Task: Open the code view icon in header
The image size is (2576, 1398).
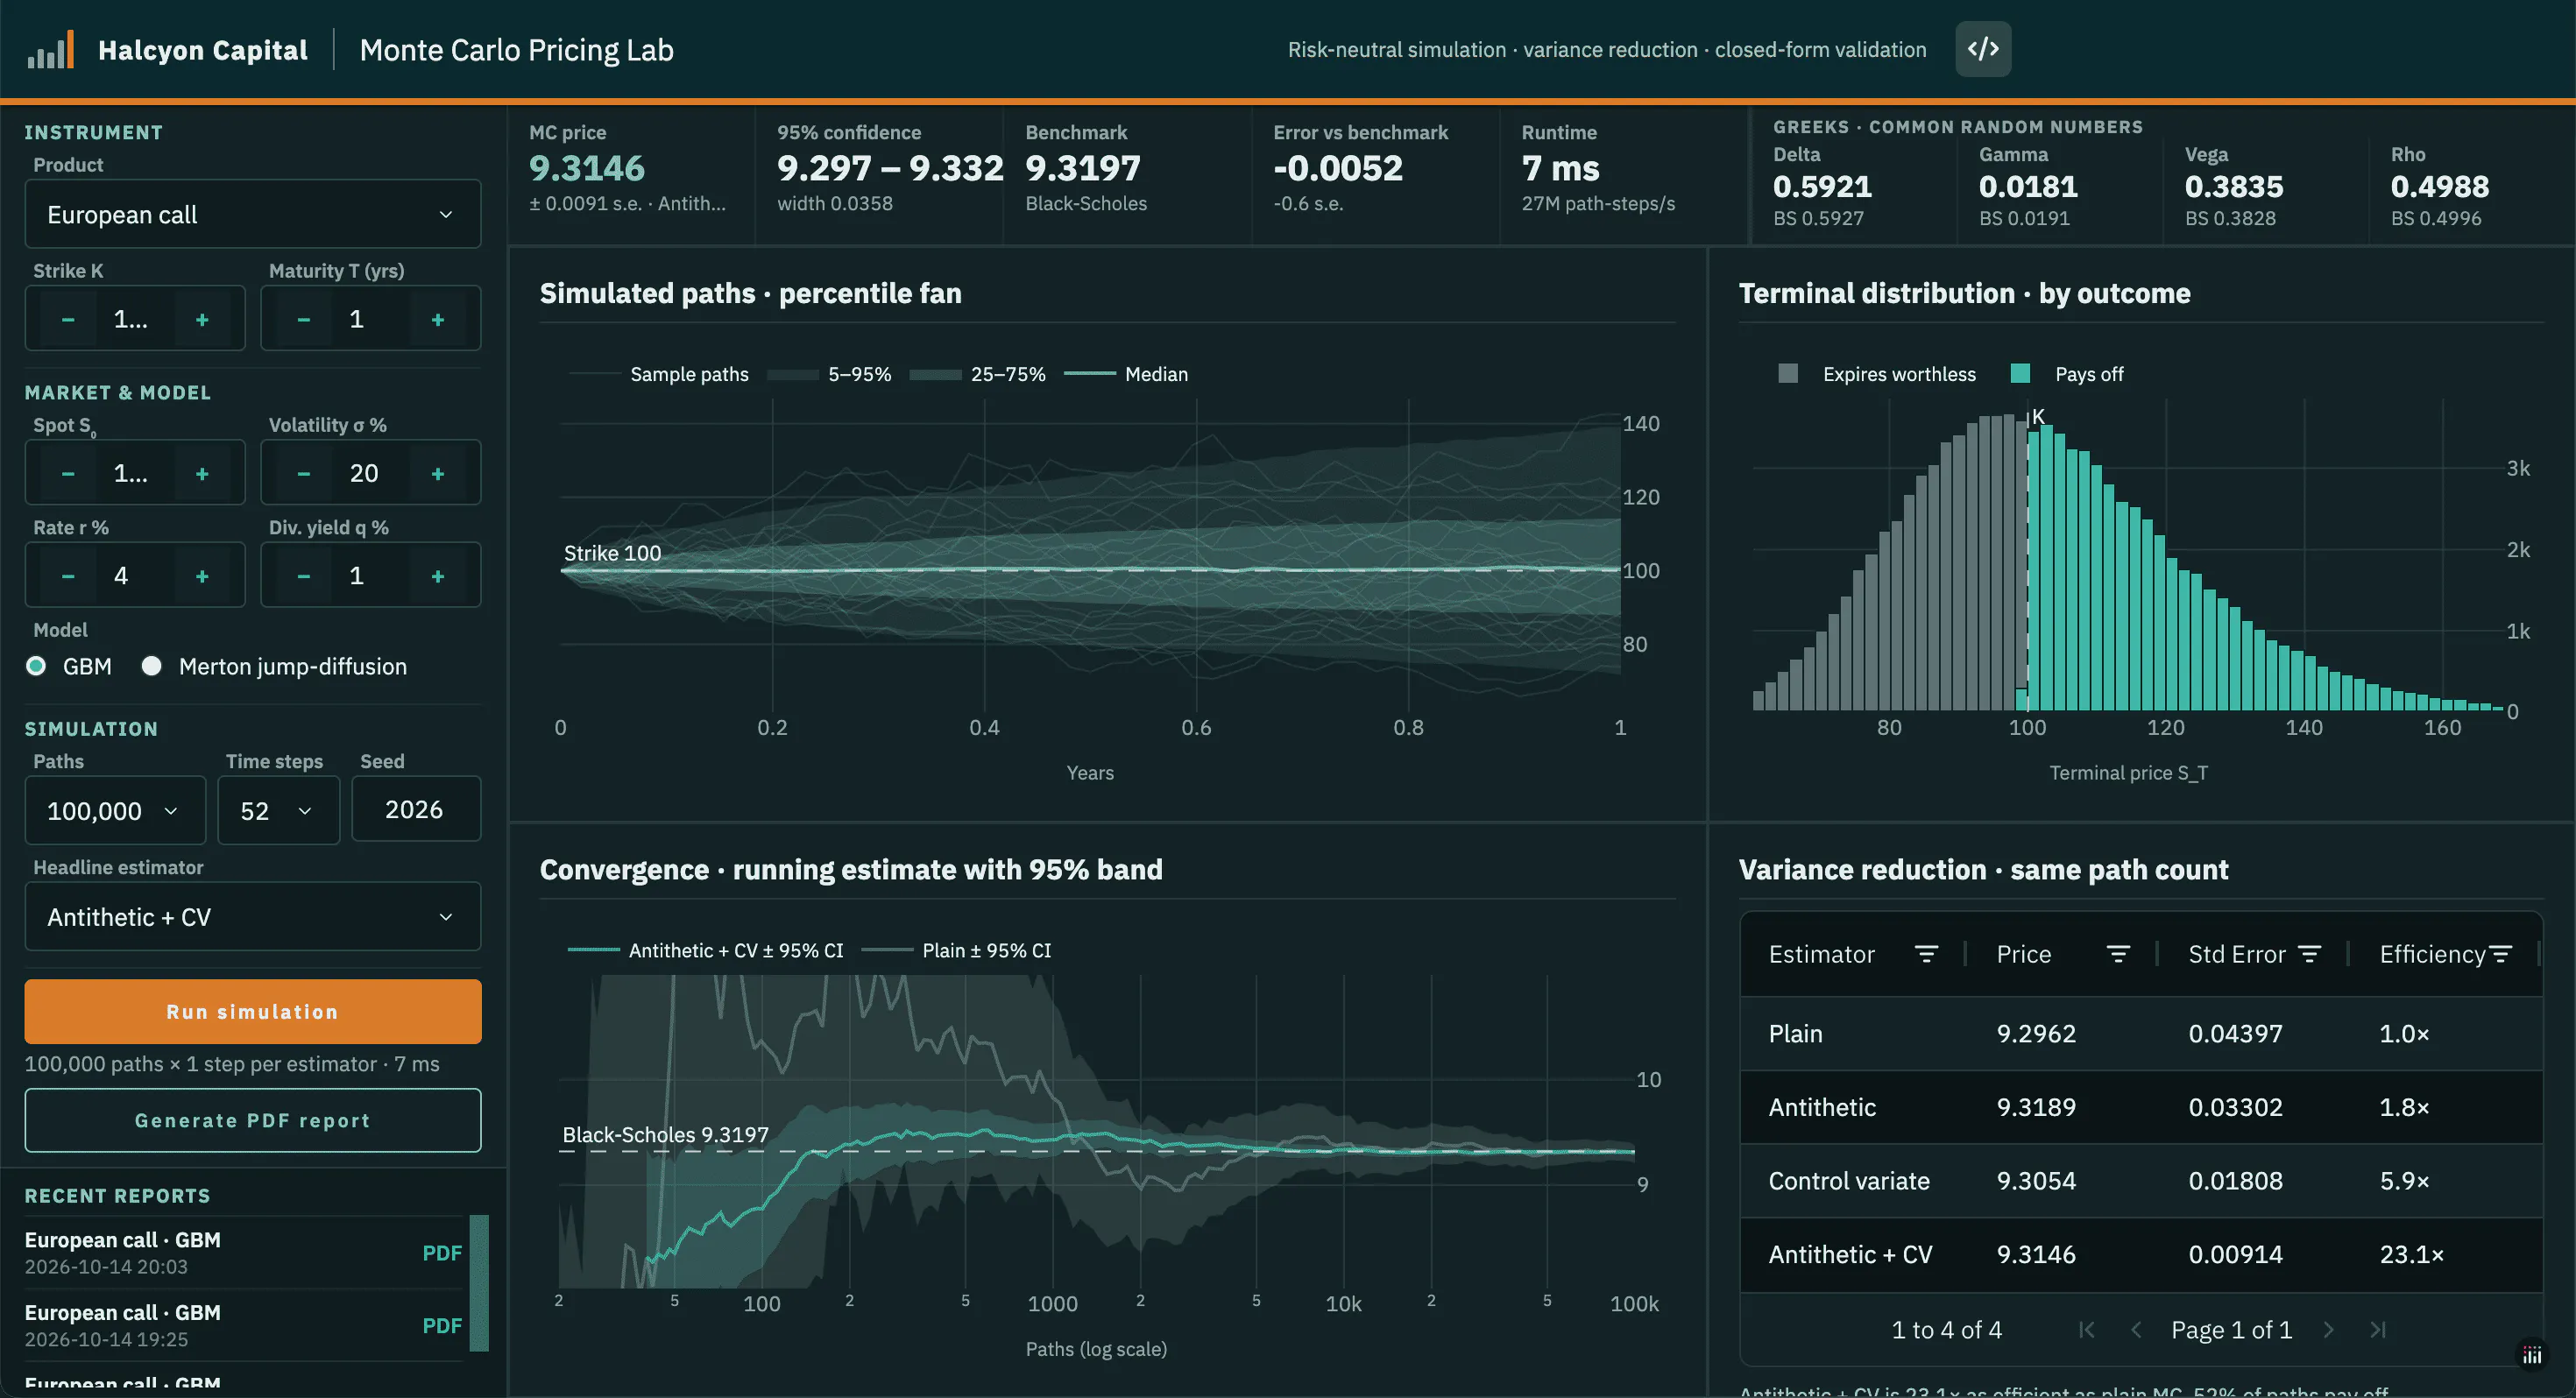Action: click(1983, 49)
